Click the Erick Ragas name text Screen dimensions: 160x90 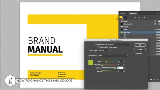click(34, 75)
